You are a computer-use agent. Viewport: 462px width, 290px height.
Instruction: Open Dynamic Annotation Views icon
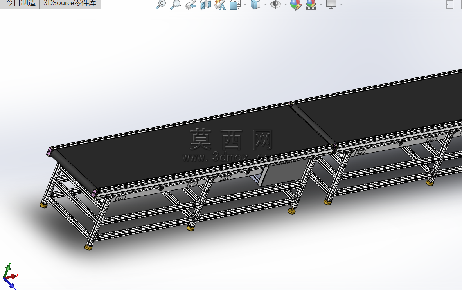tap(220, 5)
